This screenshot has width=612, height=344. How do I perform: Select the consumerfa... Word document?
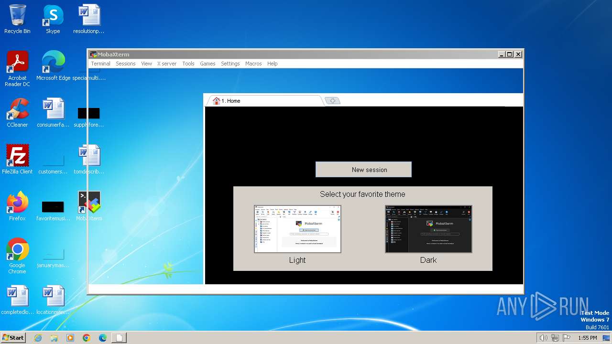(x=53, y=113)
